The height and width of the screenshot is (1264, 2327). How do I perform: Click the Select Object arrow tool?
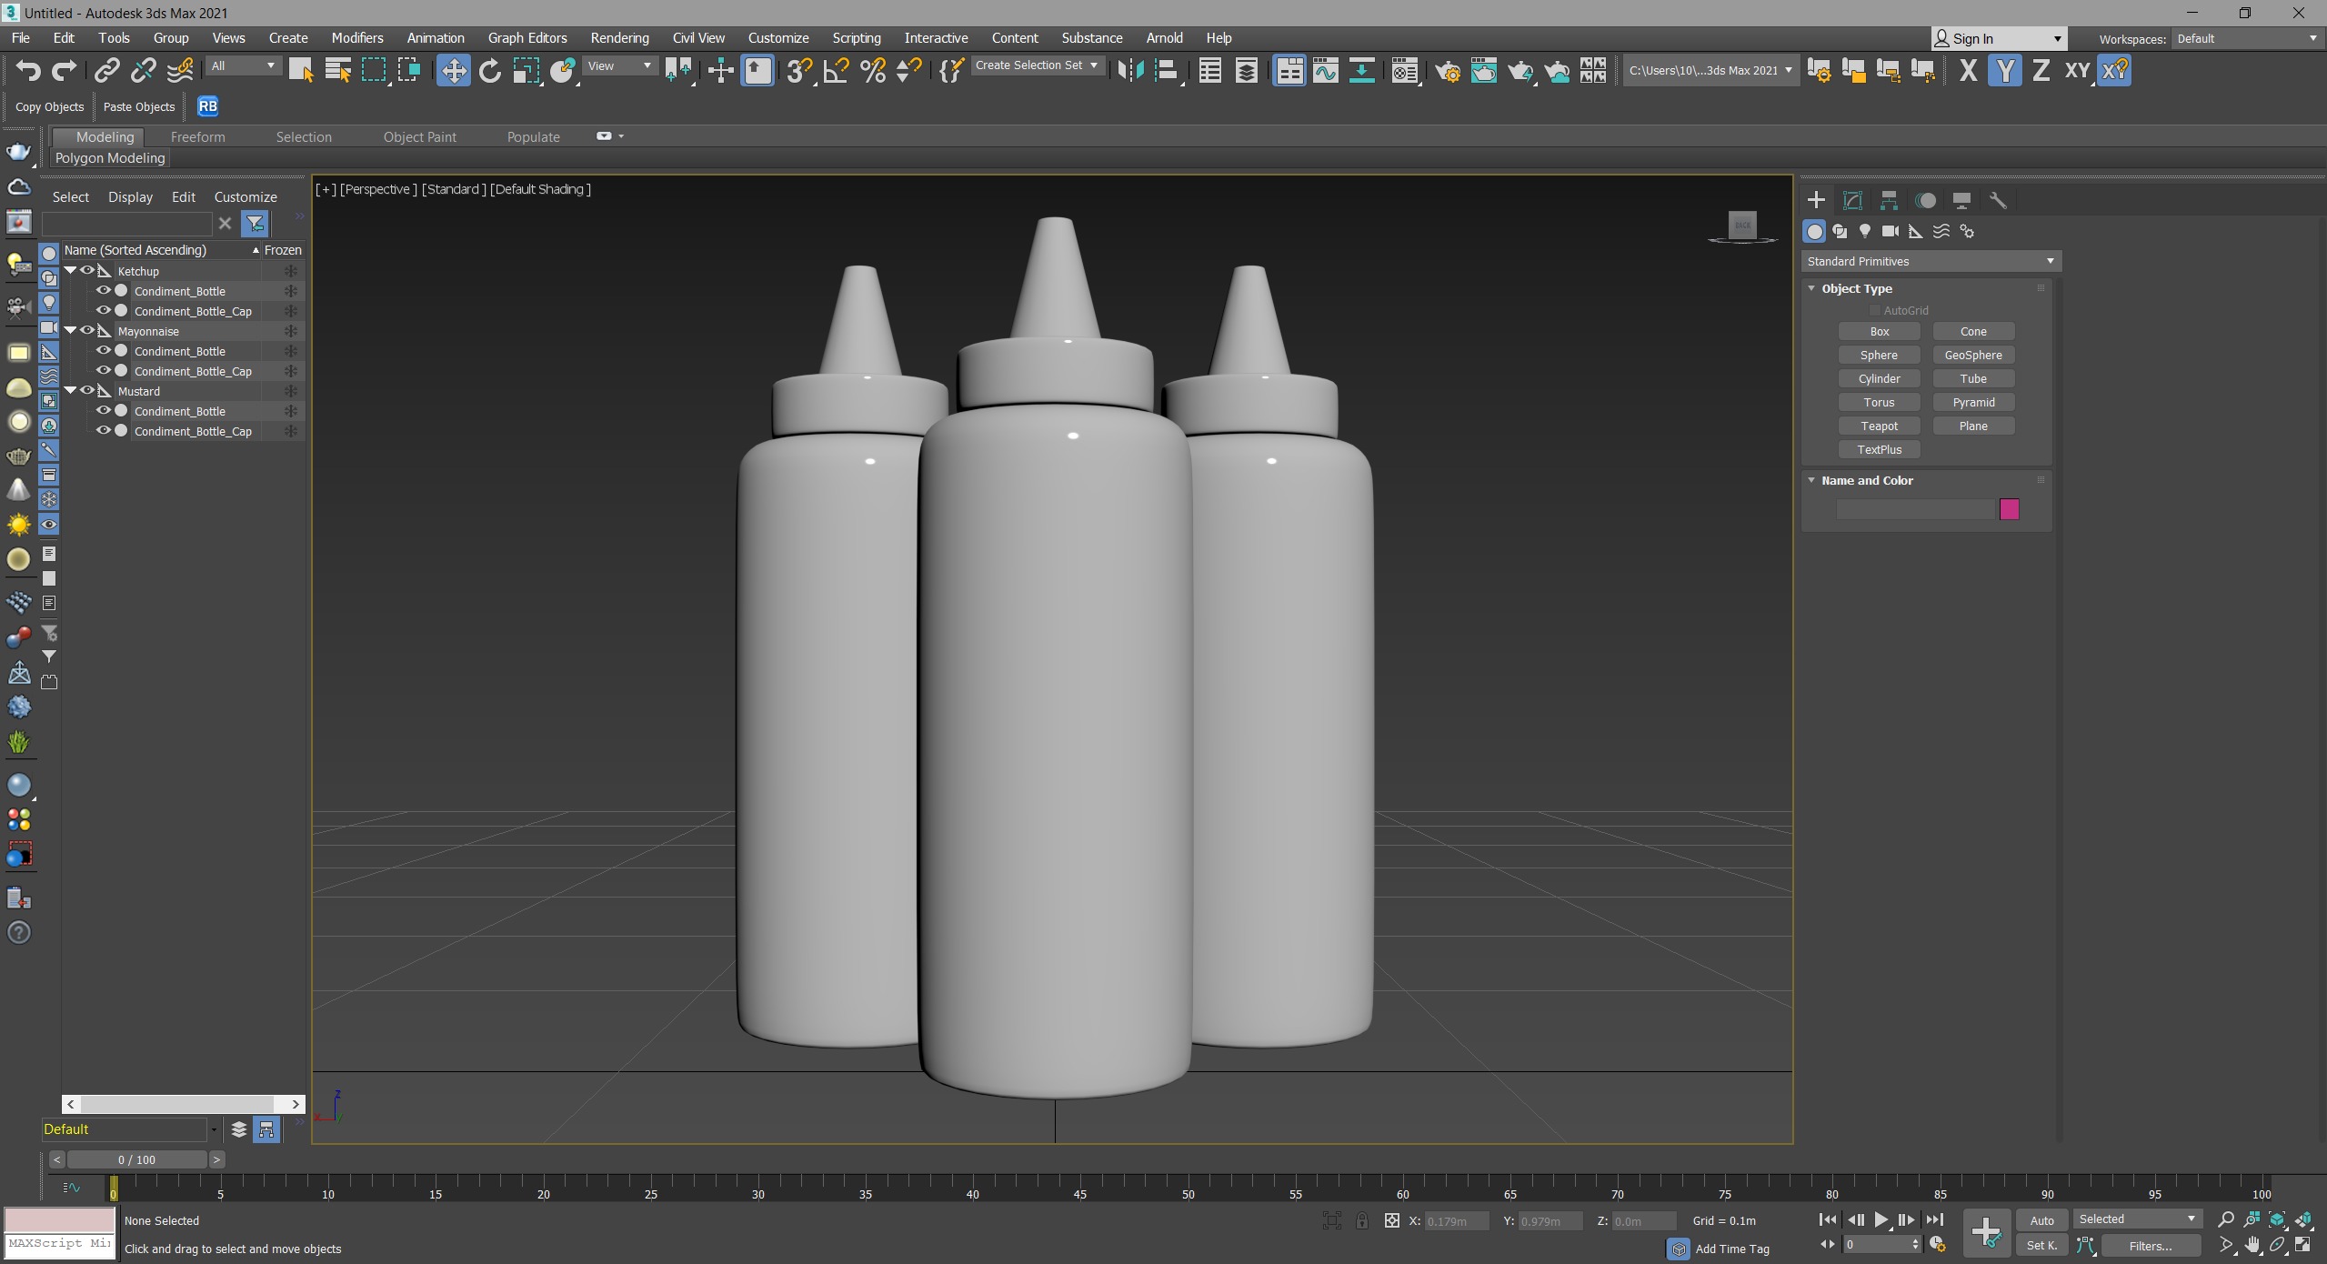coord(301,70)
